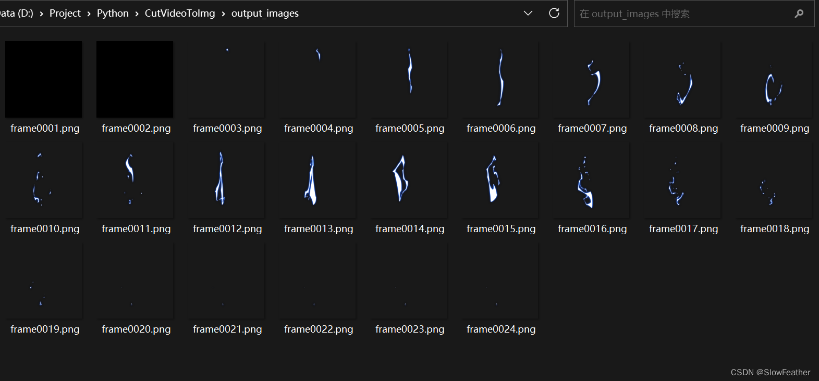Image resolution: width=819 pixels, height=381 pixels.
Task: Click the file name frame0019.png
Action: (45, 329)
